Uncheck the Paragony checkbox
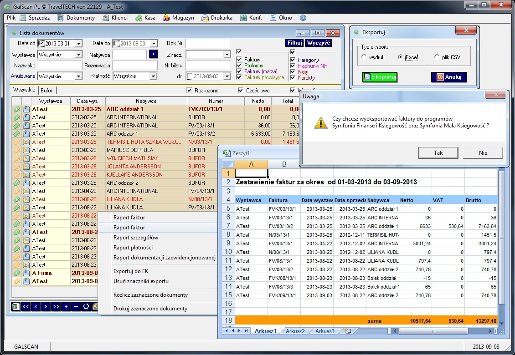Viewport: 515px width, 355px height. (293, 60)
